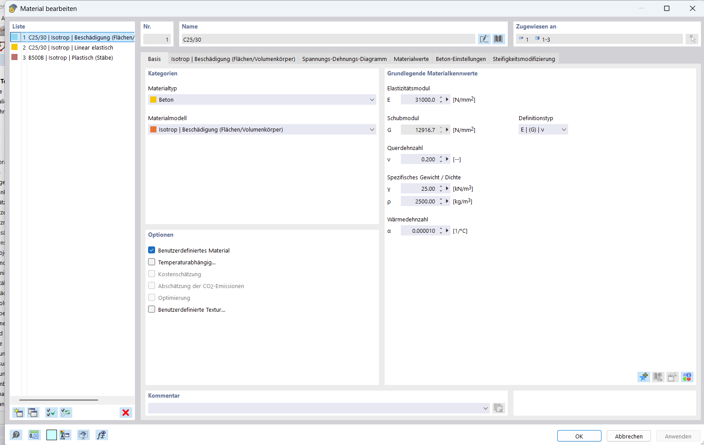Open the material library book icon
This screenshot has width=704, height=445.
499,39
